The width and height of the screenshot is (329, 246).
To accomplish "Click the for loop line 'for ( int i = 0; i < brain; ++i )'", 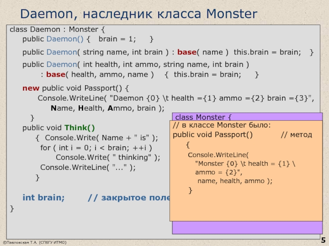I will pos(96,148).
